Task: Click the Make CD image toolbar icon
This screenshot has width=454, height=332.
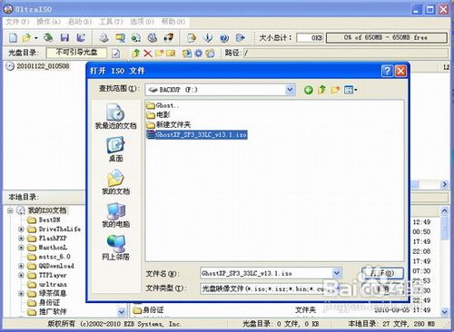Action: (104, 38)
